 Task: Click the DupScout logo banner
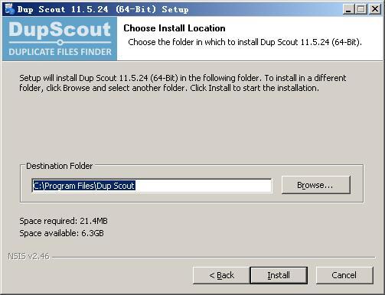tap(60, 39)
